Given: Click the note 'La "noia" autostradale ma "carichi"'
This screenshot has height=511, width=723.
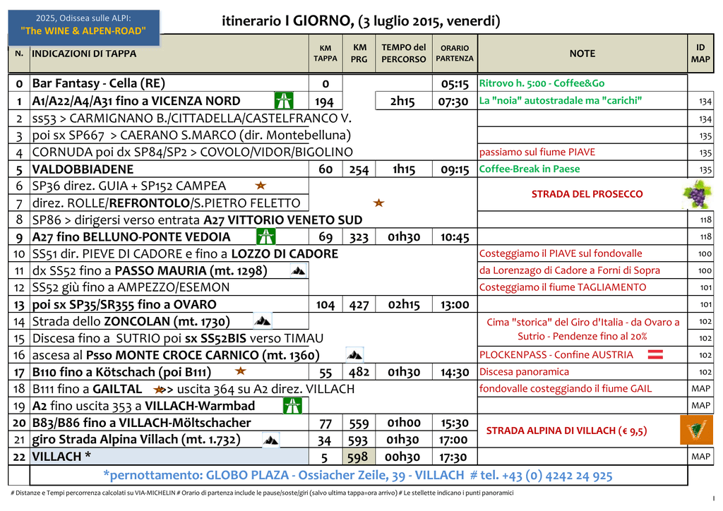Looking at the screenshot, I should pos(560,100).
